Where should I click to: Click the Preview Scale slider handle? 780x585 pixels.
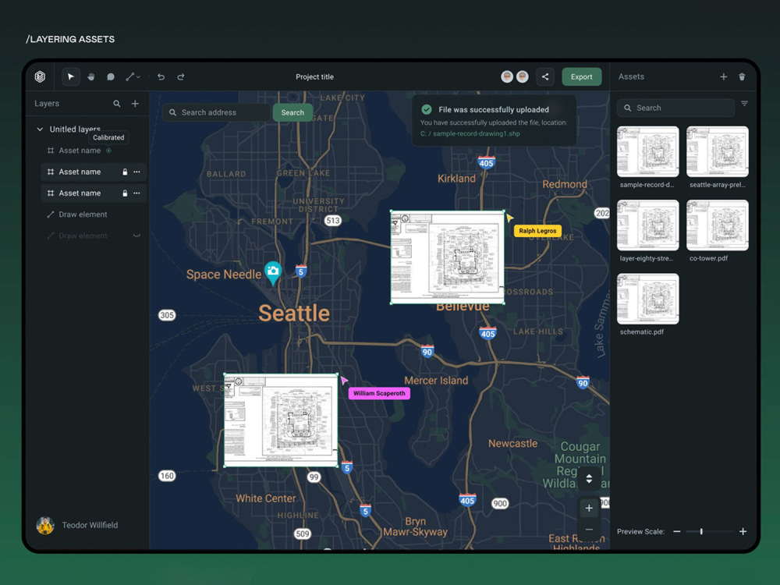(x=701, y=531)
